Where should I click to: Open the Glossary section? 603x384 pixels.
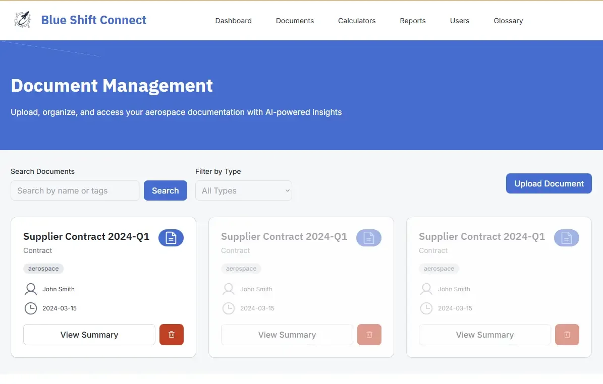pyautogui.click(x=508, y=21)
